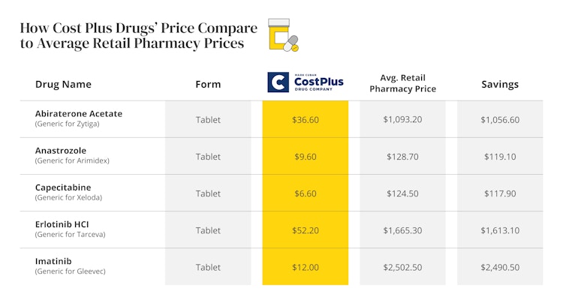
Task: Click the pill bottle icon
Action: coord(283,34)
